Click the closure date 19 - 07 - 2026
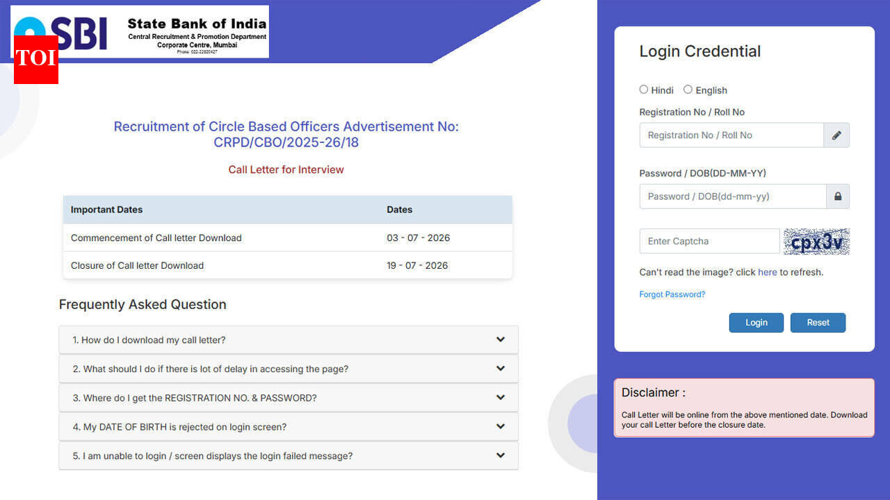The width and height of the screenshot is (890, 500). pos(418,265)
